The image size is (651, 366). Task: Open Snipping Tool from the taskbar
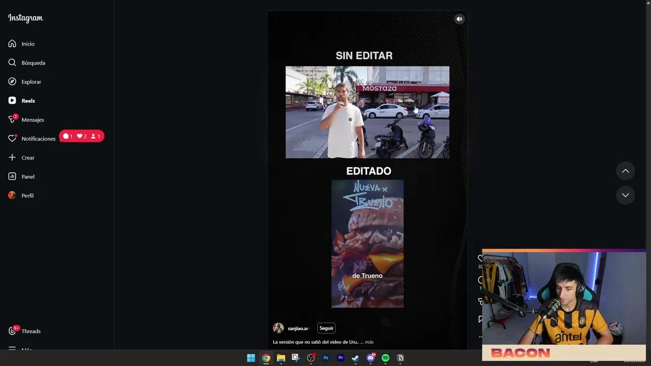pyautogui.click(x=295, y=358)
